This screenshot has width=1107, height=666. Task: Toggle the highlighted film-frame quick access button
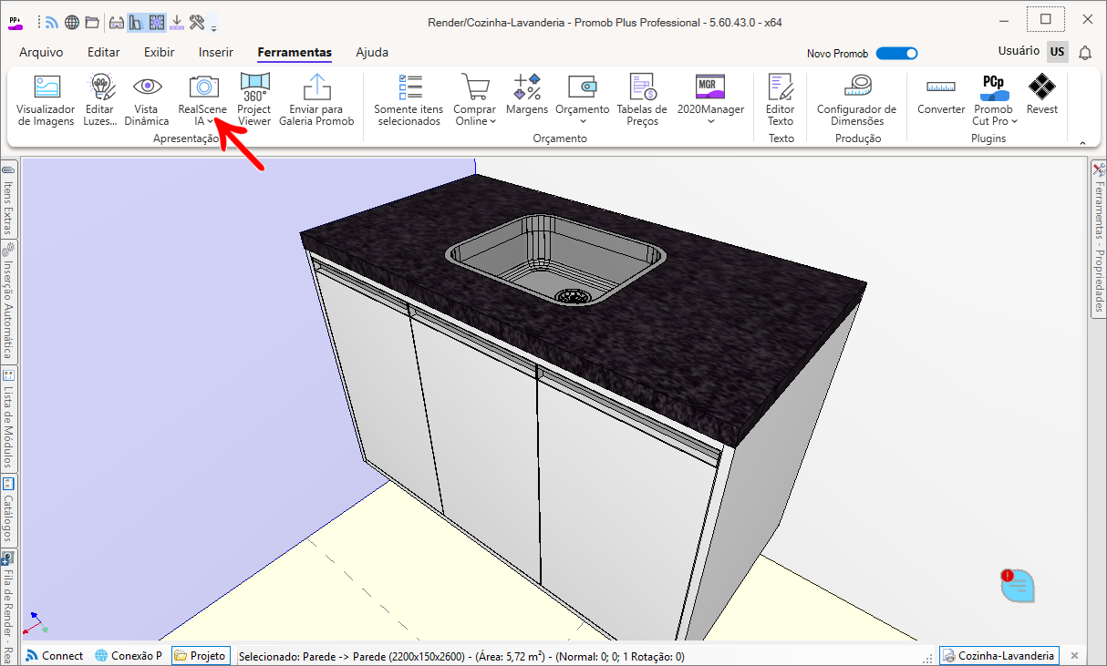(x=156, y=22)
